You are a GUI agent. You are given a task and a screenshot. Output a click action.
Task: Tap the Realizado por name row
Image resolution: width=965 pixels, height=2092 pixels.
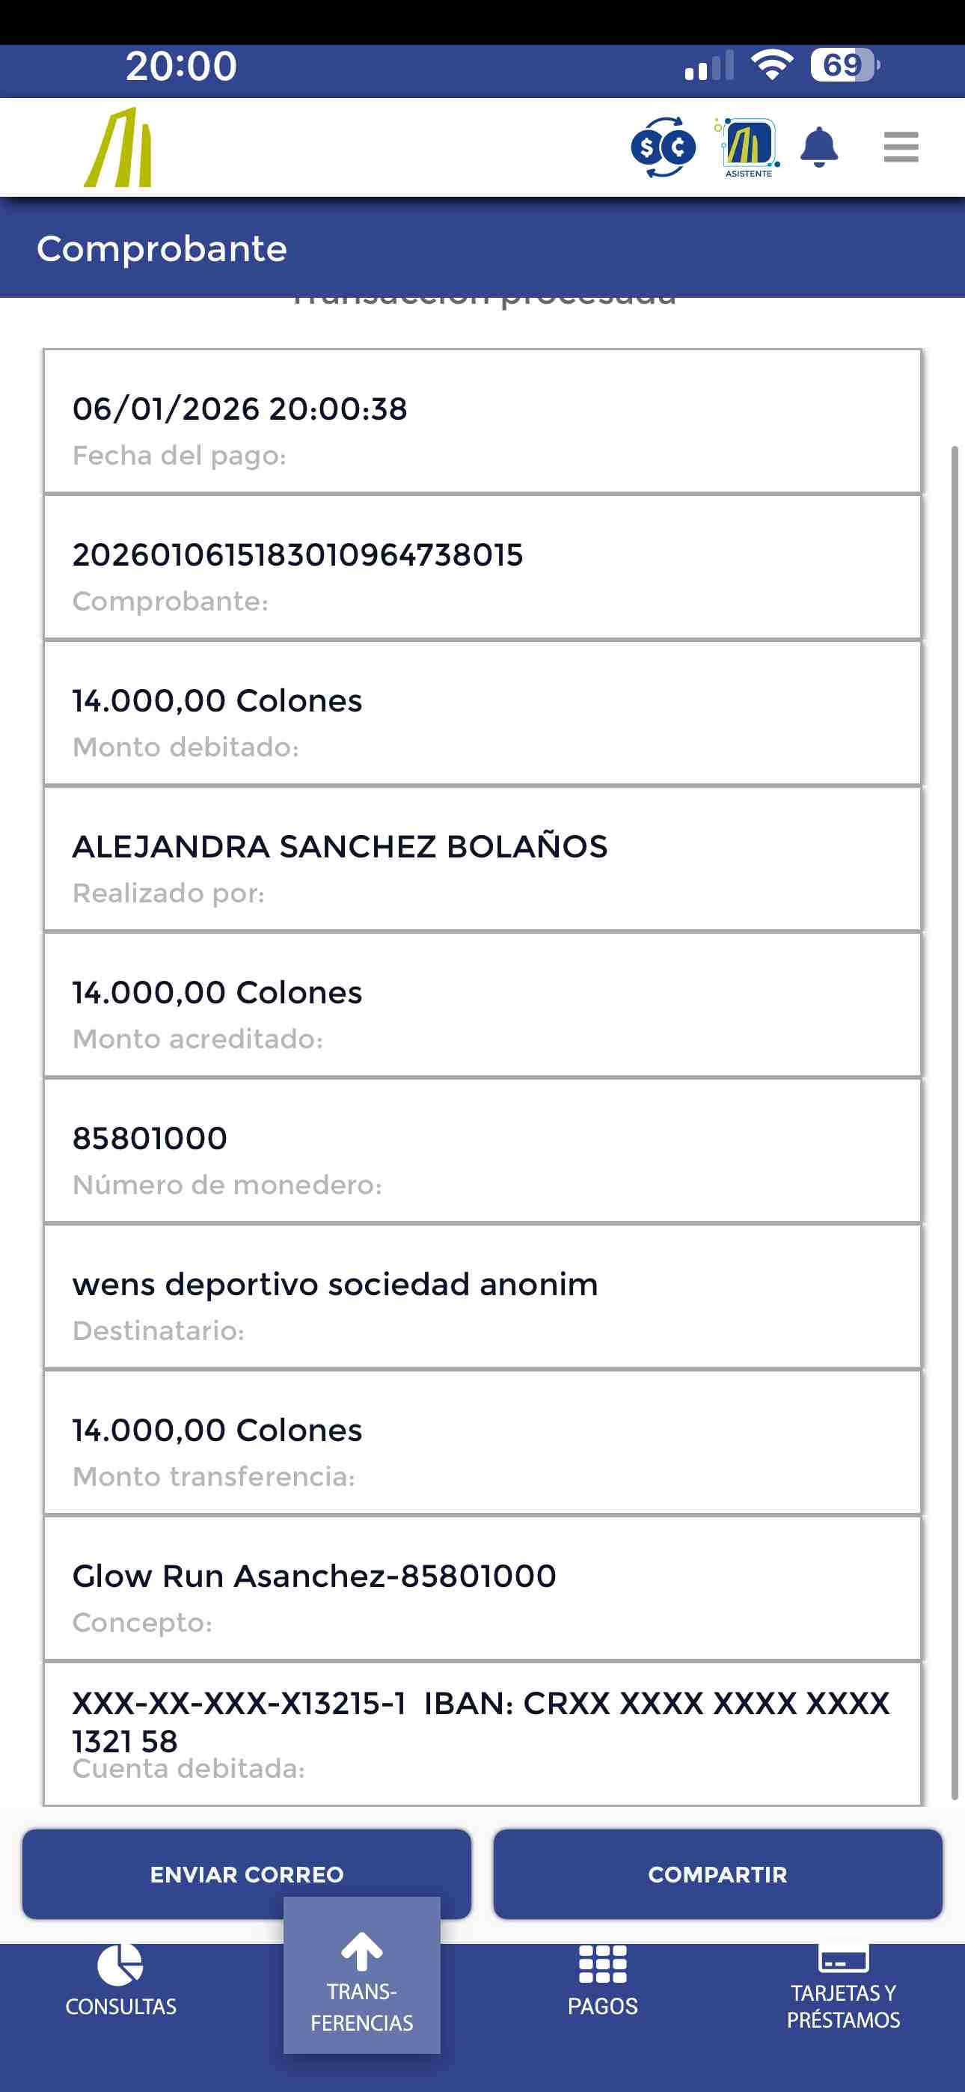point(482,860)
